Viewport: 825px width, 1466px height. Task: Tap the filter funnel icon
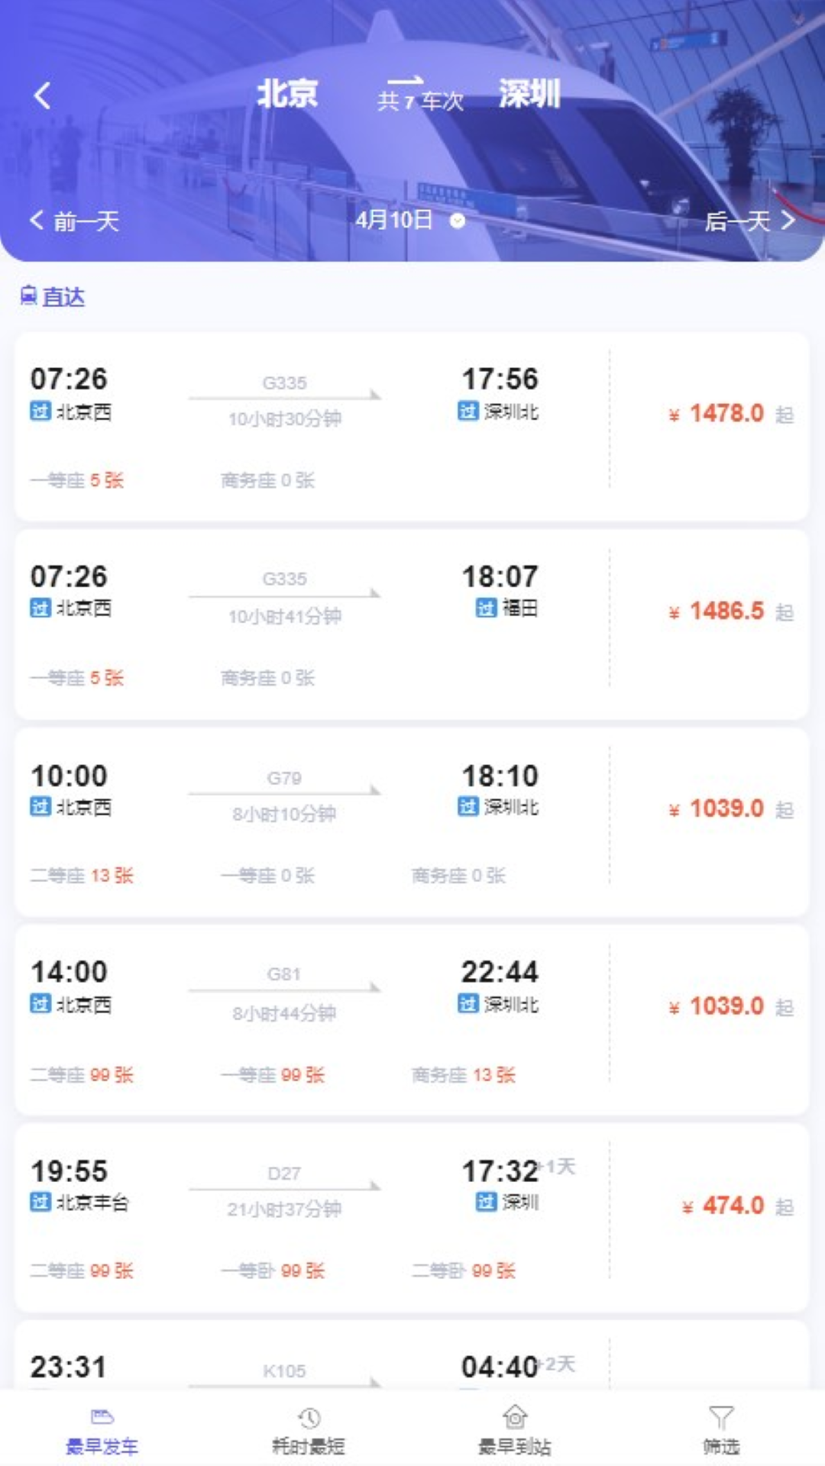721,1418
